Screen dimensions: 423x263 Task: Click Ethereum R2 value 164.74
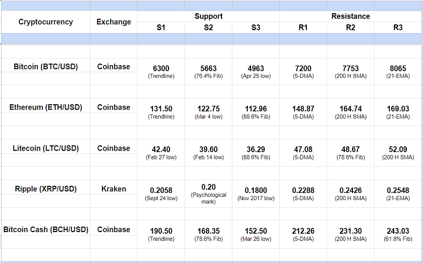click(x=350, y=109)
